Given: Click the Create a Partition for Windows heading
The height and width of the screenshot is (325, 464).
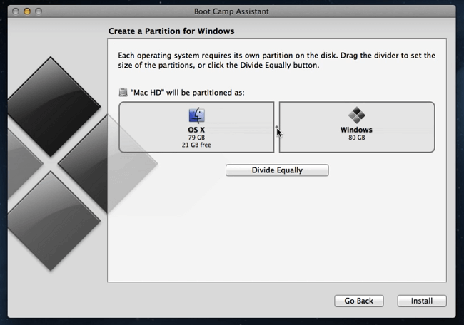Looking at the screenshot, I should coord(171,31).
